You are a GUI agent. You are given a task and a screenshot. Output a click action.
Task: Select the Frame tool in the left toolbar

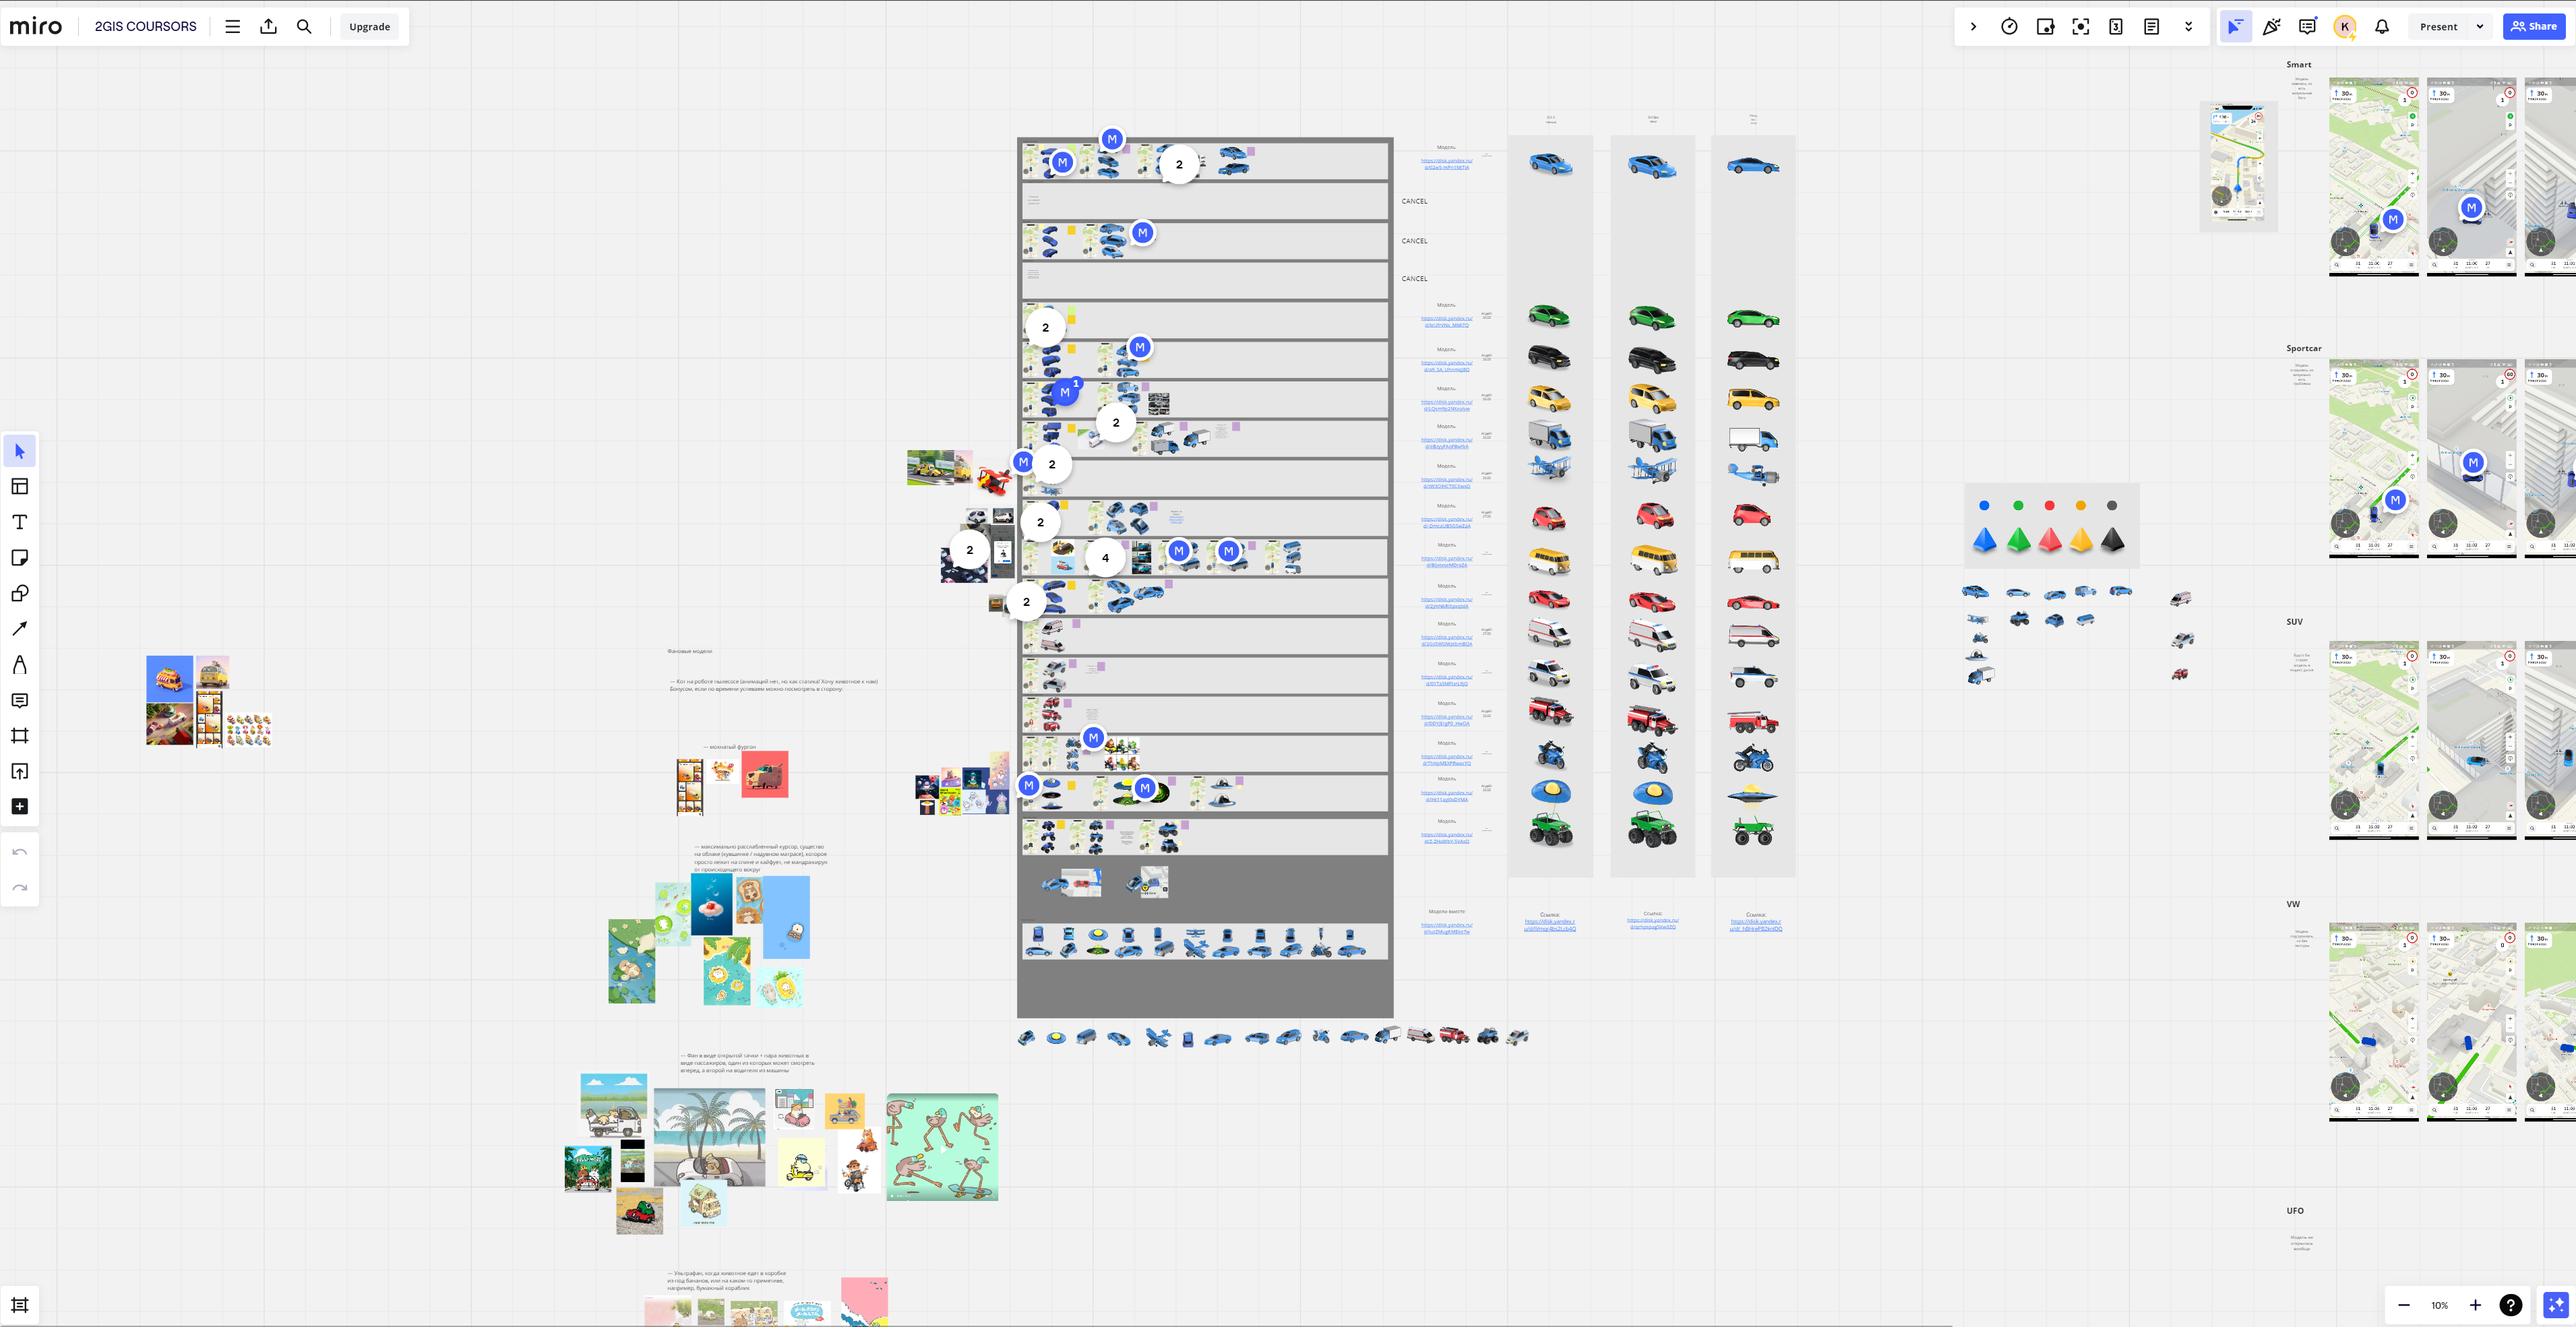click(19, 736)
